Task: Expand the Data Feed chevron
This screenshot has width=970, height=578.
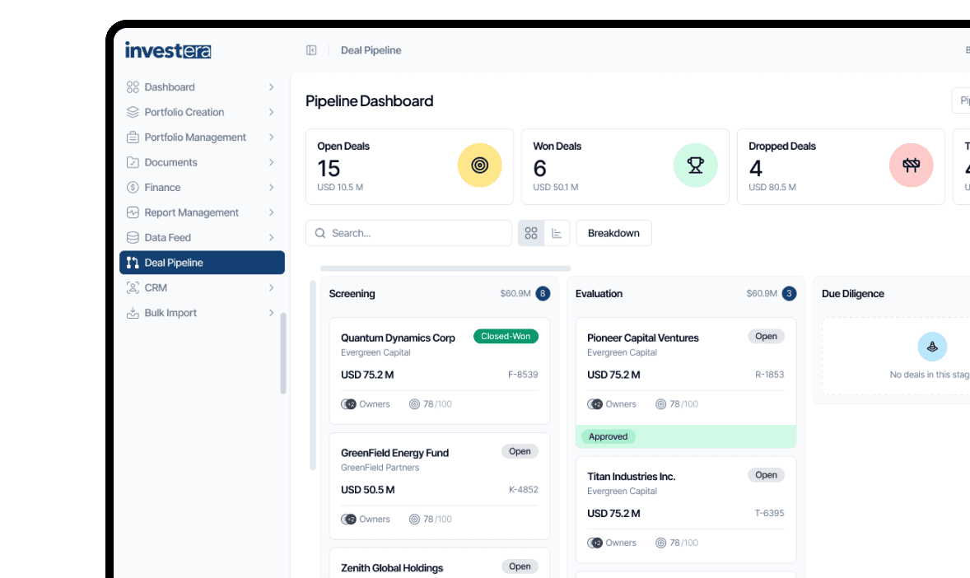Action: 271,238
